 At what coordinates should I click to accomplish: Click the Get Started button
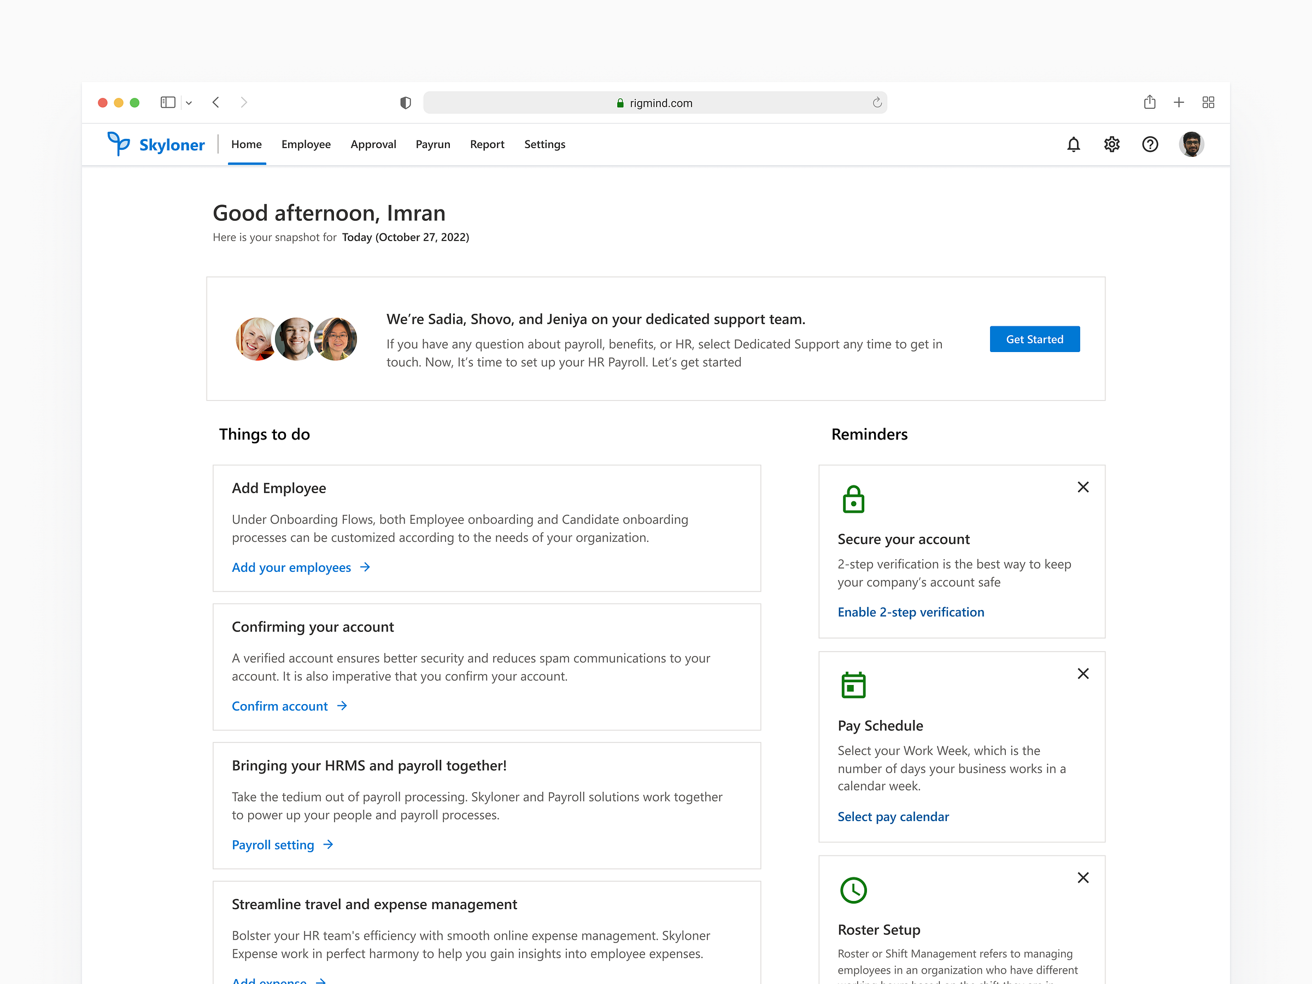(x=1034, y=339)
